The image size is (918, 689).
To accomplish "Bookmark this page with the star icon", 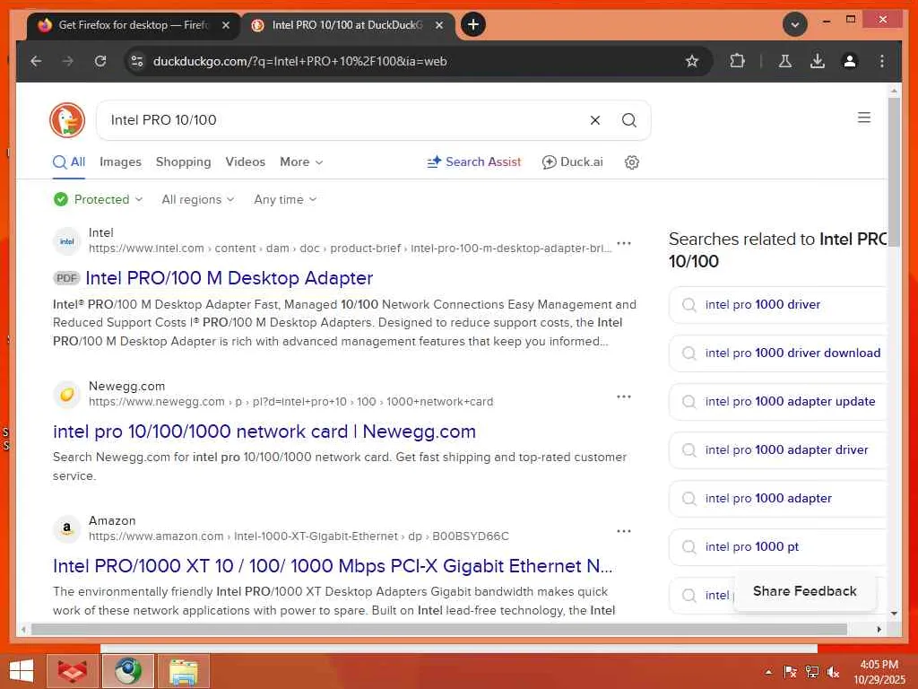I will (x=692, y=61).
